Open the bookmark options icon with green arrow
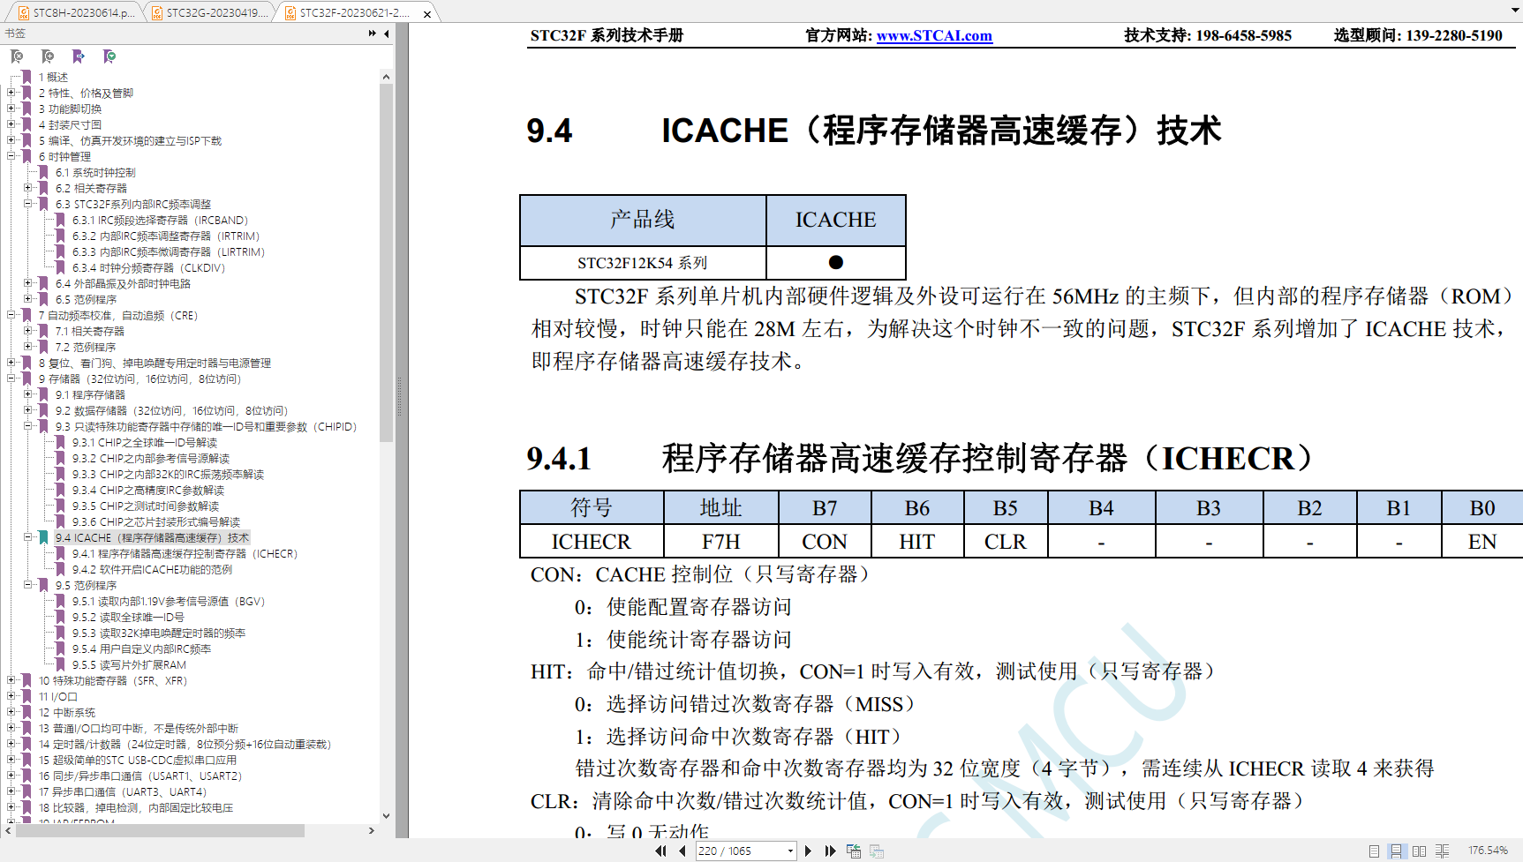 [109, 56]
